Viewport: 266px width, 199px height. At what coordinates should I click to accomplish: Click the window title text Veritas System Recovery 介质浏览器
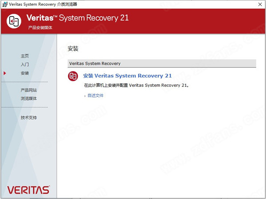[x=43, y=4]
